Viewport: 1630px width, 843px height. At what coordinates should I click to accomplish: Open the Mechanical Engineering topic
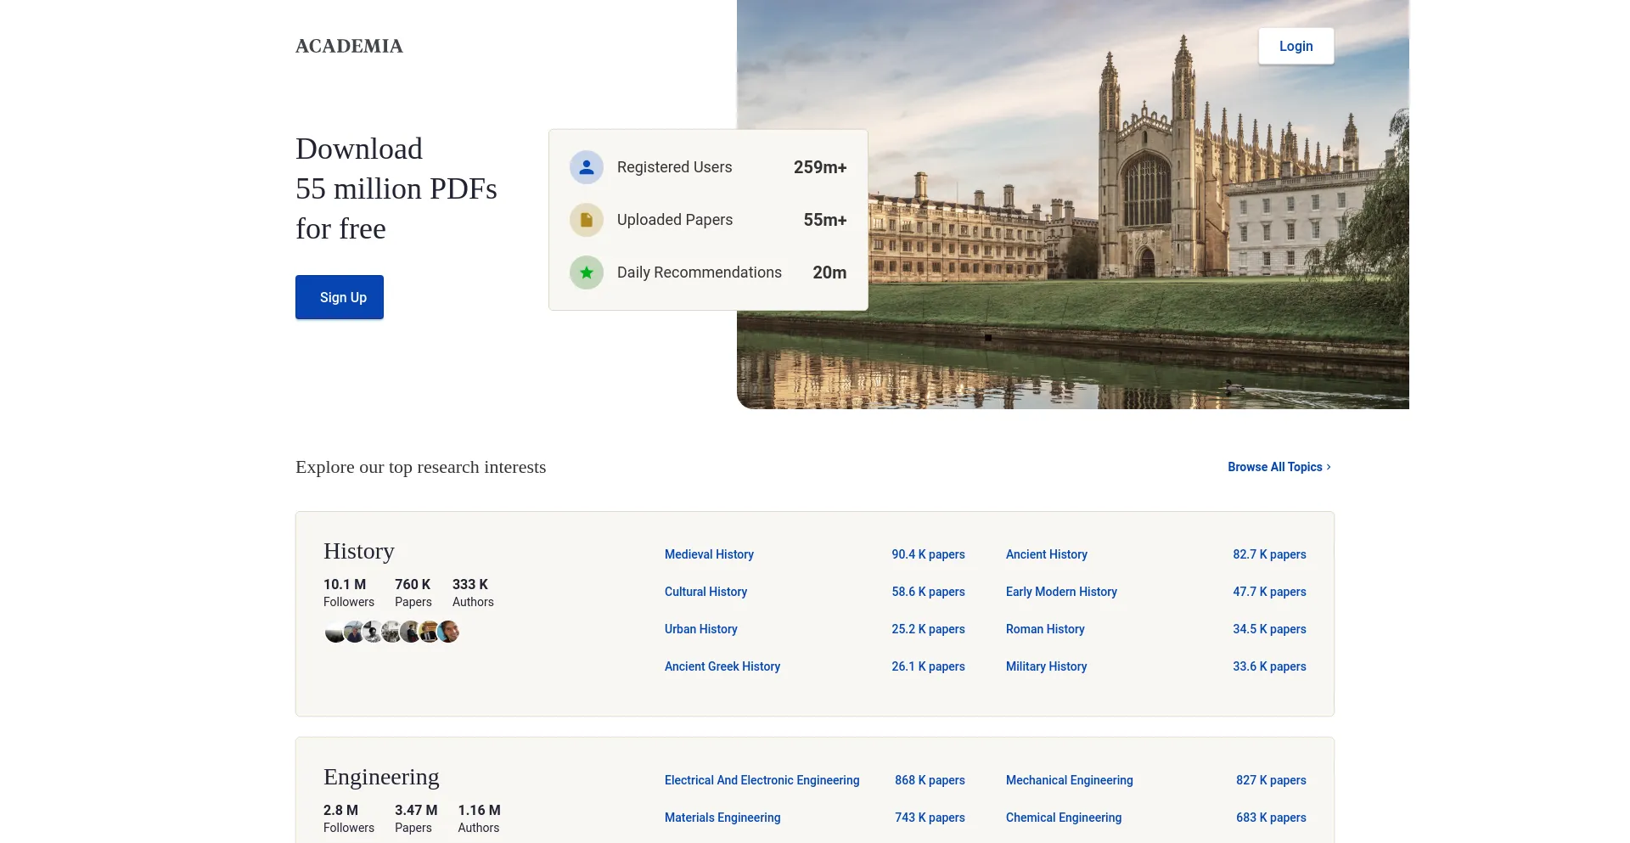tap(1069, 780)
